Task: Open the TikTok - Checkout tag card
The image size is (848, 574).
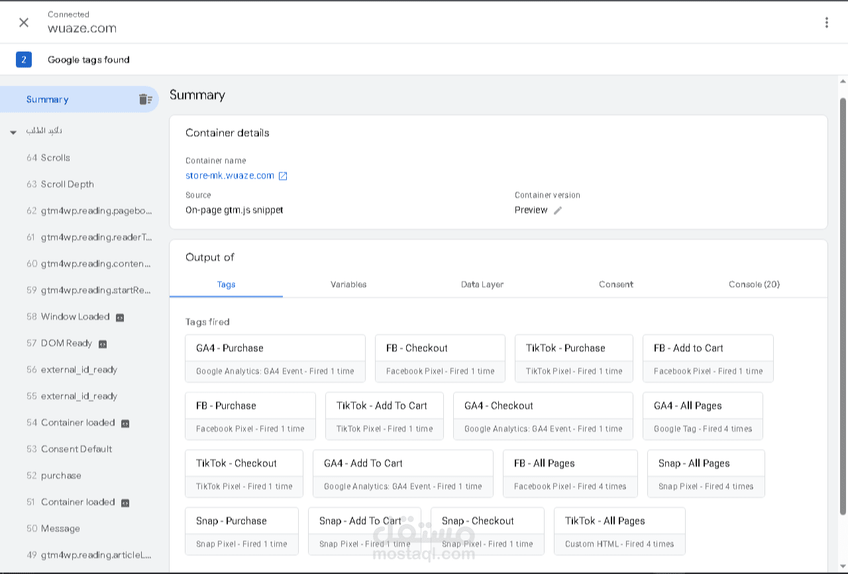Action: pyautogui.click(x=244, y=473)
